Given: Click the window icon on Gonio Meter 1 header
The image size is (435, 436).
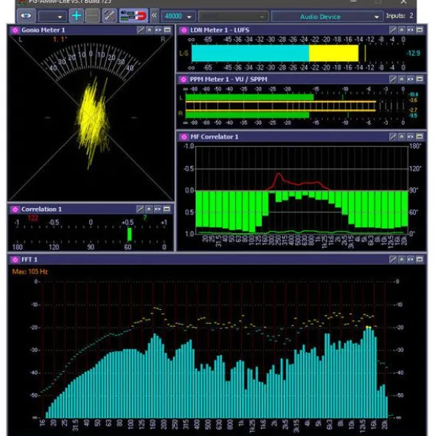Looking at the screenshot, I should tap(167, 30).
